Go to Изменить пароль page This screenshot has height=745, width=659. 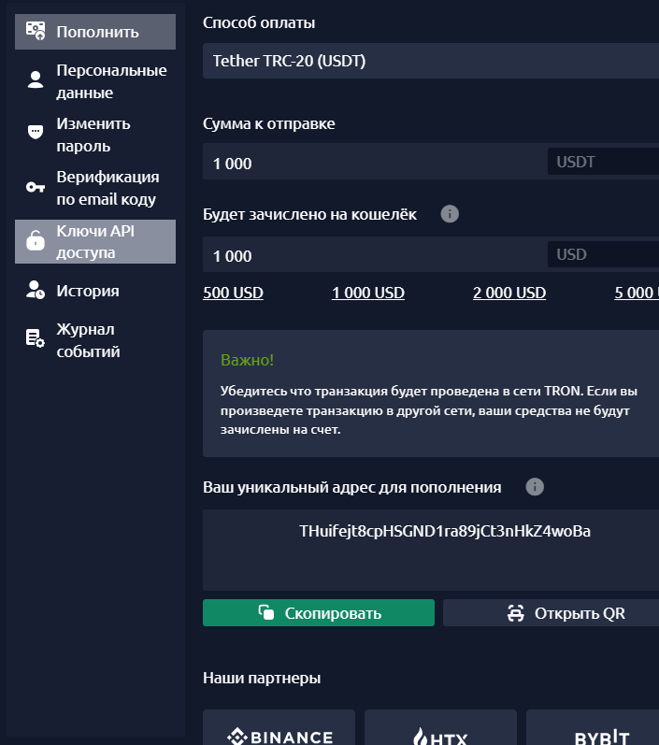[x=95, y=135]
